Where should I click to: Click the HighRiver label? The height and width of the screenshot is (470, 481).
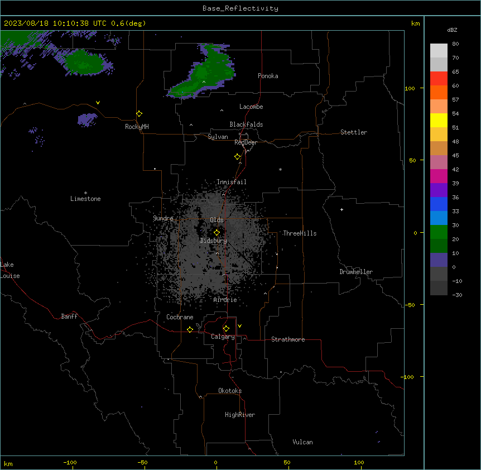click(x=240, y=415)
